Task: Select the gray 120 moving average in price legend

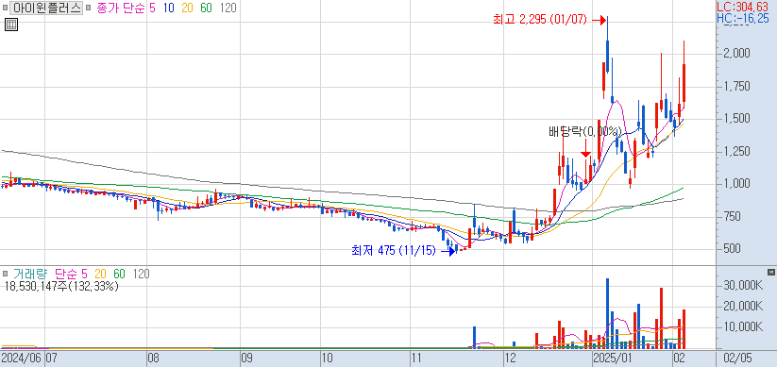Action: [228, 8]
